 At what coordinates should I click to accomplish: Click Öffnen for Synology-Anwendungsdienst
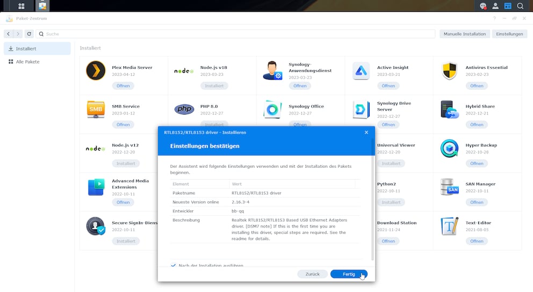300,86
